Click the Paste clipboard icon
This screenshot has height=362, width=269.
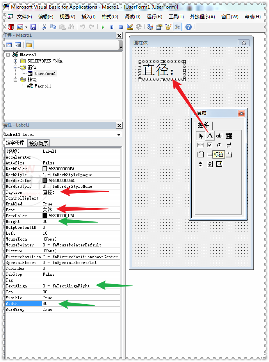click(x=62, y=27)
